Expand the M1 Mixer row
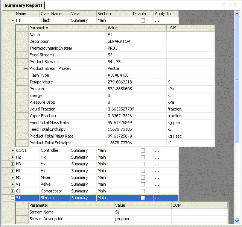The image size is (242, 227). point(12,178)
